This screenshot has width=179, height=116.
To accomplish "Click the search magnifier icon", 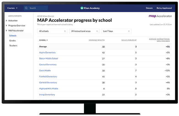I will click(x=26, y=8).
